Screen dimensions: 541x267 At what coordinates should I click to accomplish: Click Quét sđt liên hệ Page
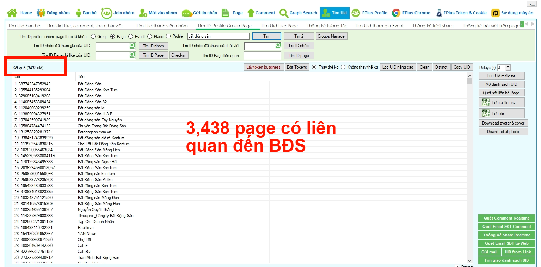click(x=501, y=93)
